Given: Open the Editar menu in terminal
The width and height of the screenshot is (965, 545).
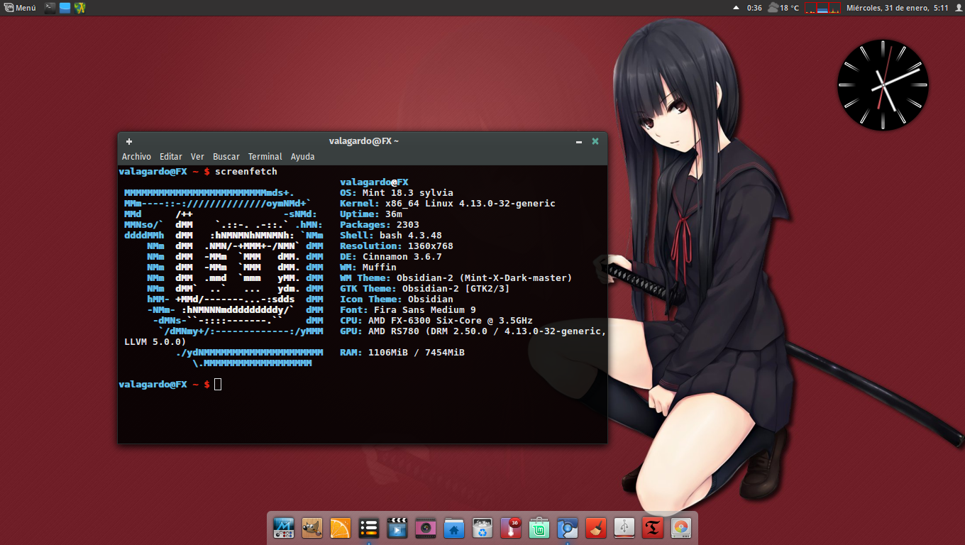Looking at the screenshot, I should pyautogui.click(x=171, y=156).
